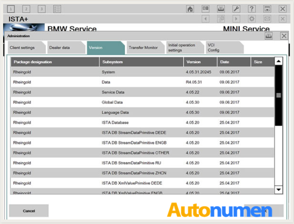Image resolution: width=294 pixels, height=224 pixels.
Task: Click the forward arrow navigation icon
Action: [x=236, y=19]
